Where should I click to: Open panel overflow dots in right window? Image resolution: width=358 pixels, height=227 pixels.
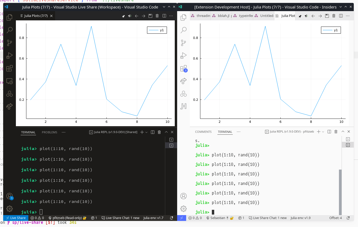(239, 131)
